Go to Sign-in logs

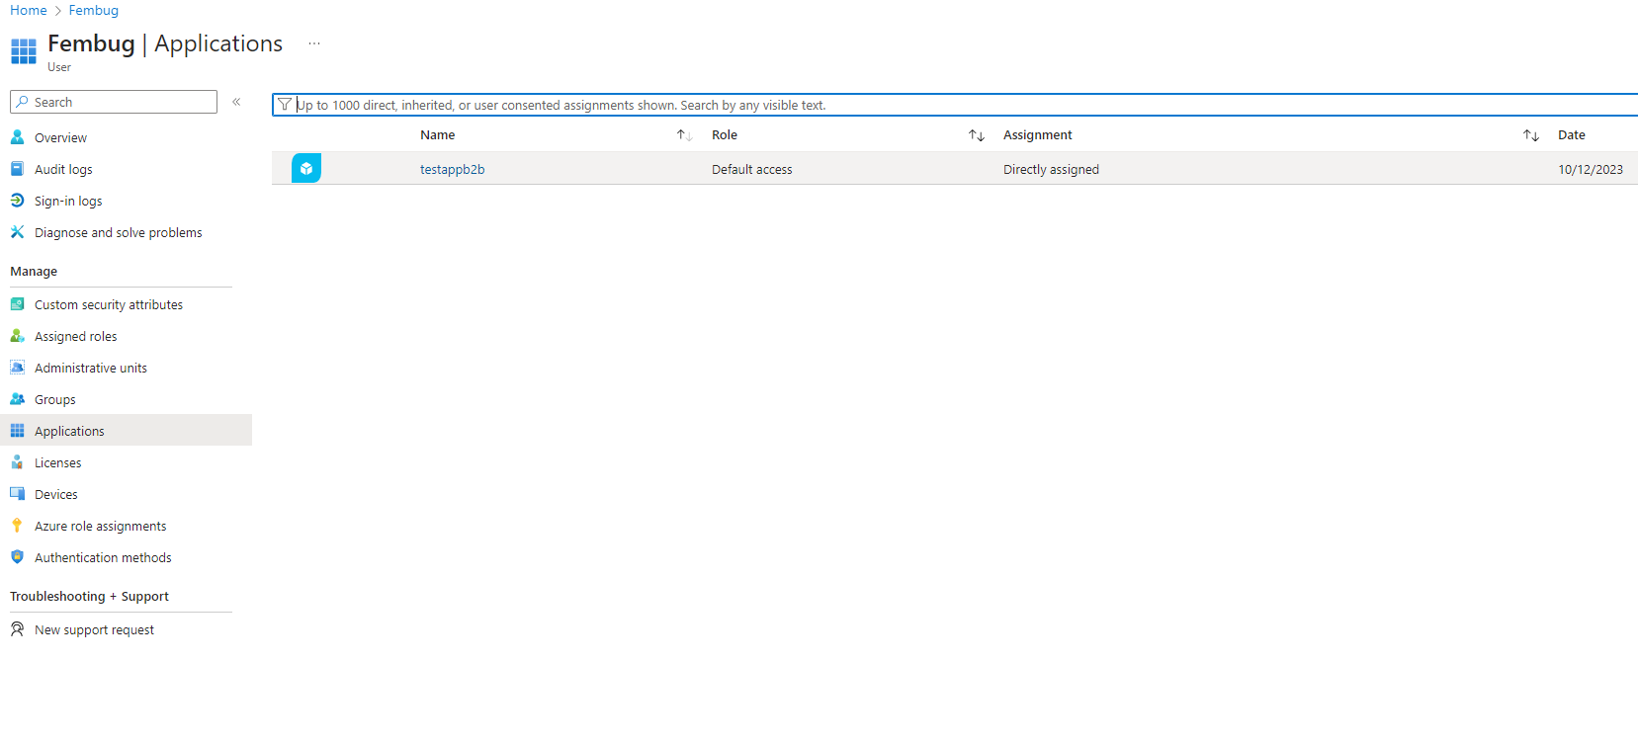click(68, 202)
